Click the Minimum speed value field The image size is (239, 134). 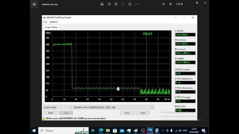pyautogui.click(x=185, y=44)
